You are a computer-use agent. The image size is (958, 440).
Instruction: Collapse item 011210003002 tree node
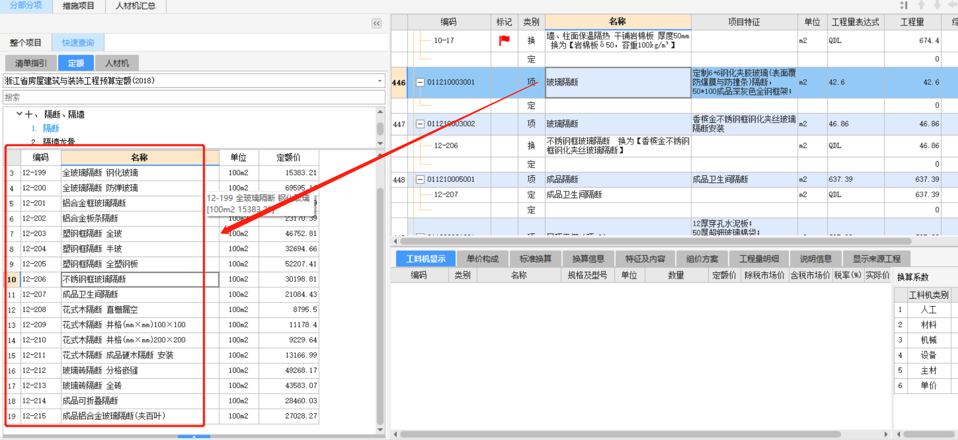click(x=420, y=124)
